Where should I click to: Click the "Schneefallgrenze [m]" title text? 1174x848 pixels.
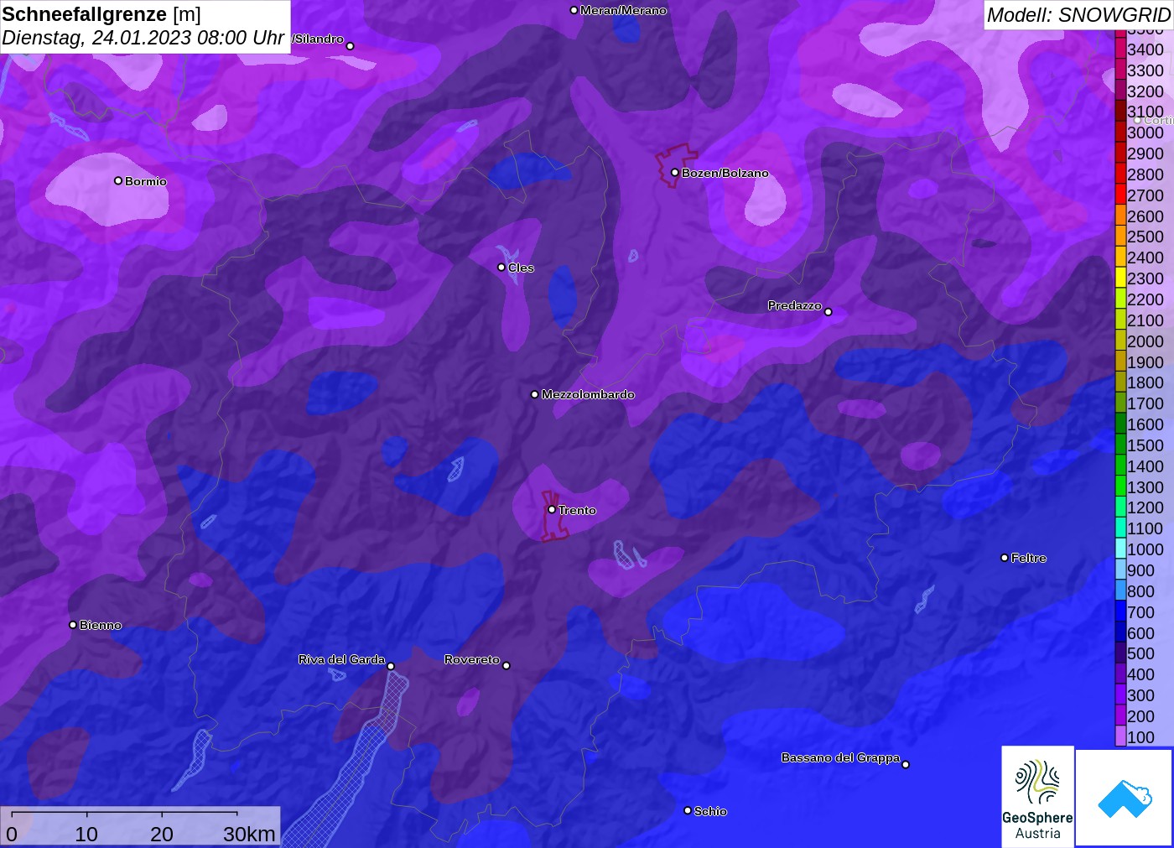101,14
